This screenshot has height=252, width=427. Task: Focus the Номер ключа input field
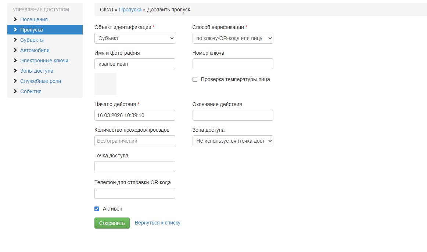[233, 64]
